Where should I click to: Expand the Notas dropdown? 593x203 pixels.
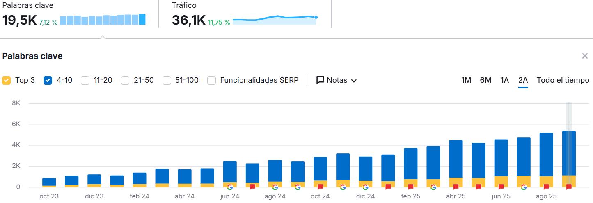pos(337,80)
